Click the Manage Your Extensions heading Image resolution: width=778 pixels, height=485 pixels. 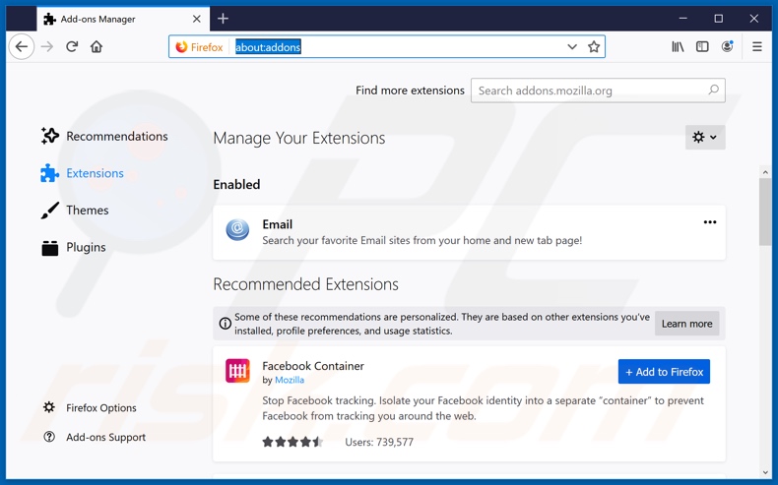299,138
